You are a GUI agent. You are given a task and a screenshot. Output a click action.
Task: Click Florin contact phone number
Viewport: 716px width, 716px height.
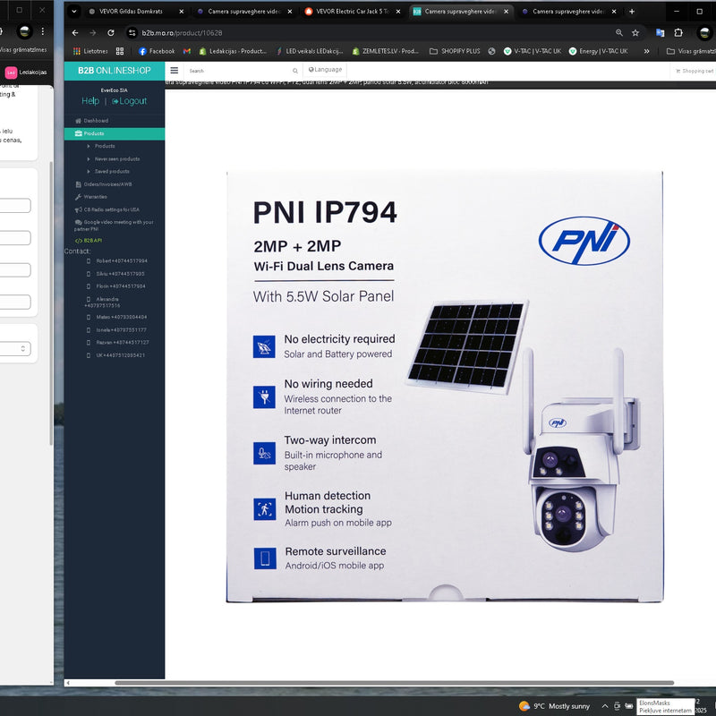point(121,286)
